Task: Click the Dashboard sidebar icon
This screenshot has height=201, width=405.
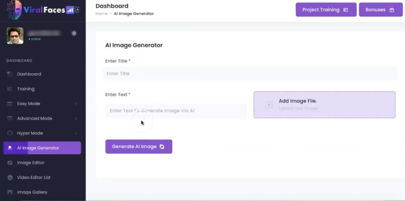Action: [10, 74]
